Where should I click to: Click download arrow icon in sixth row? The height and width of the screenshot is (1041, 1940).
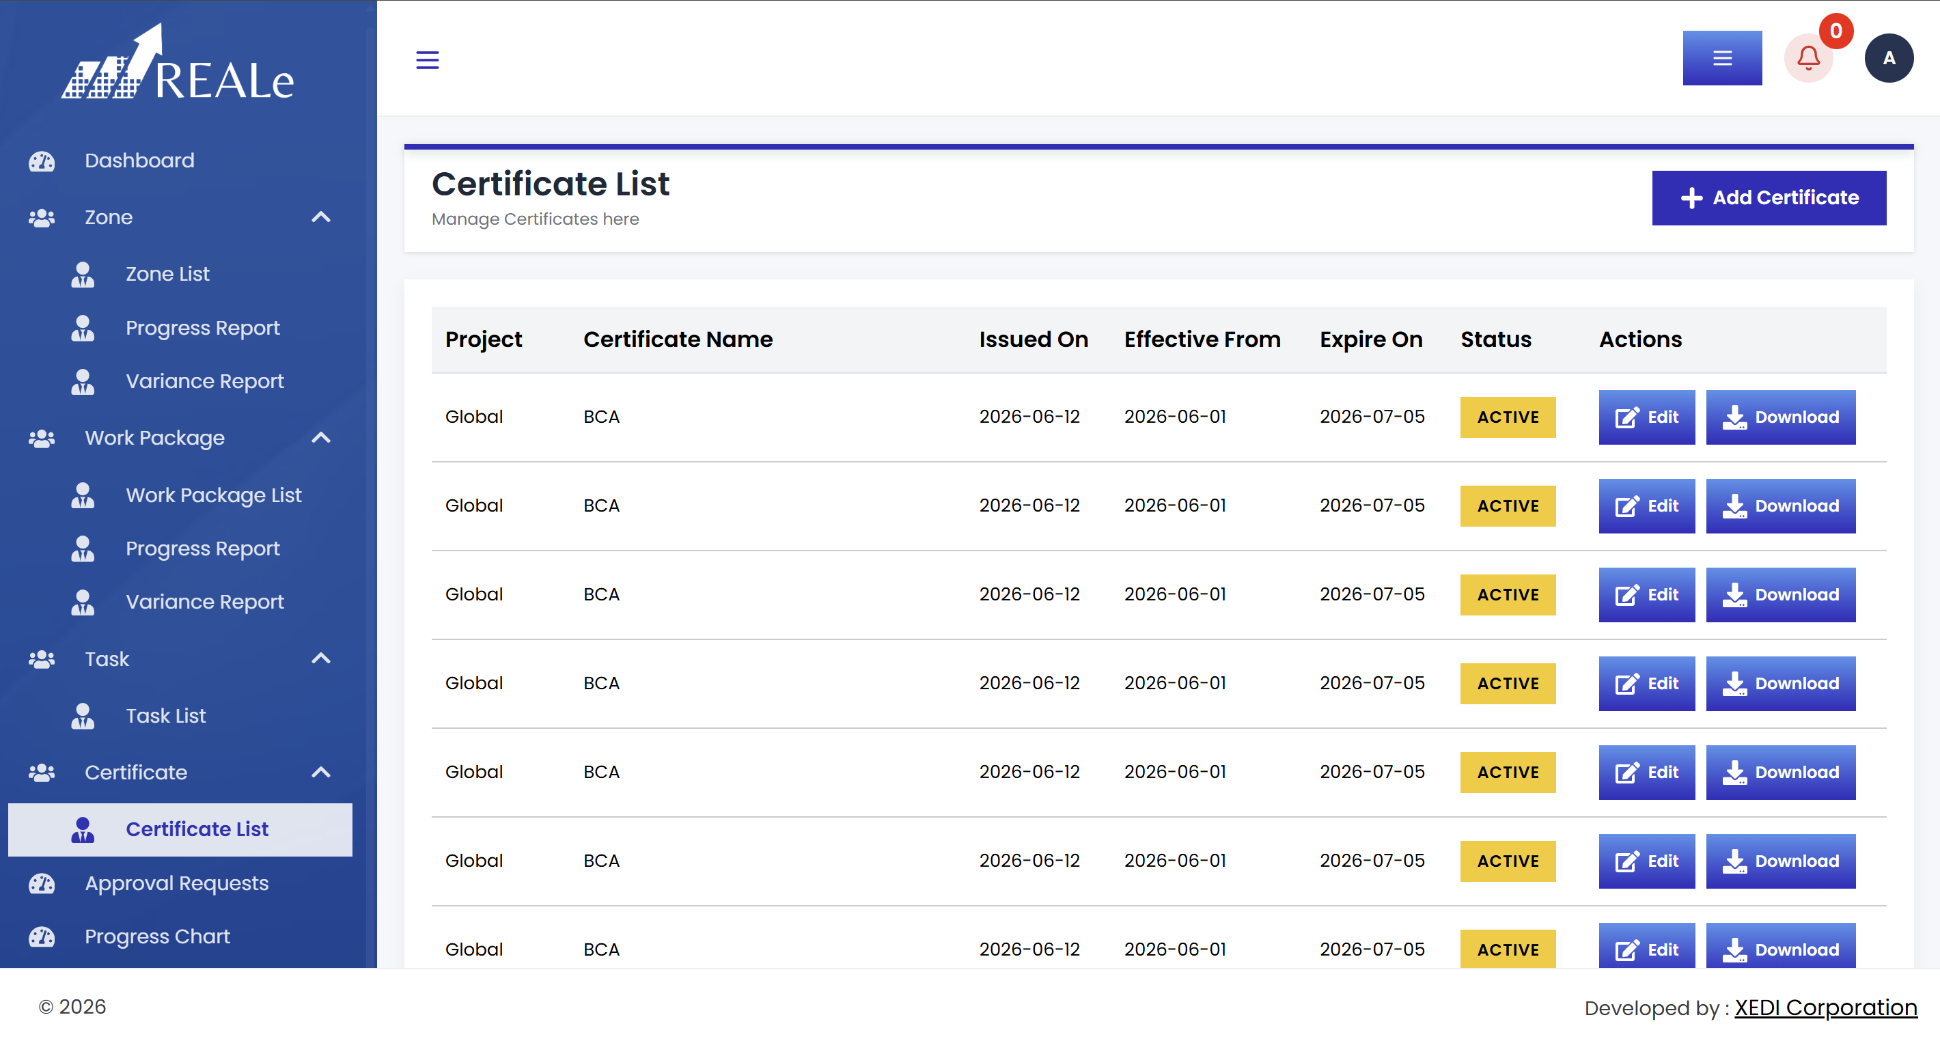point(1734,862)
